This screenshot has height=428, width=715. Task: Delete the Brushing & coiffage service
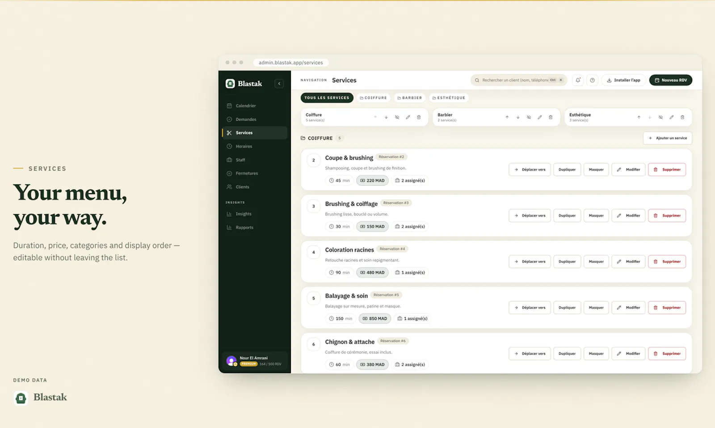click(x=667, y=216)
